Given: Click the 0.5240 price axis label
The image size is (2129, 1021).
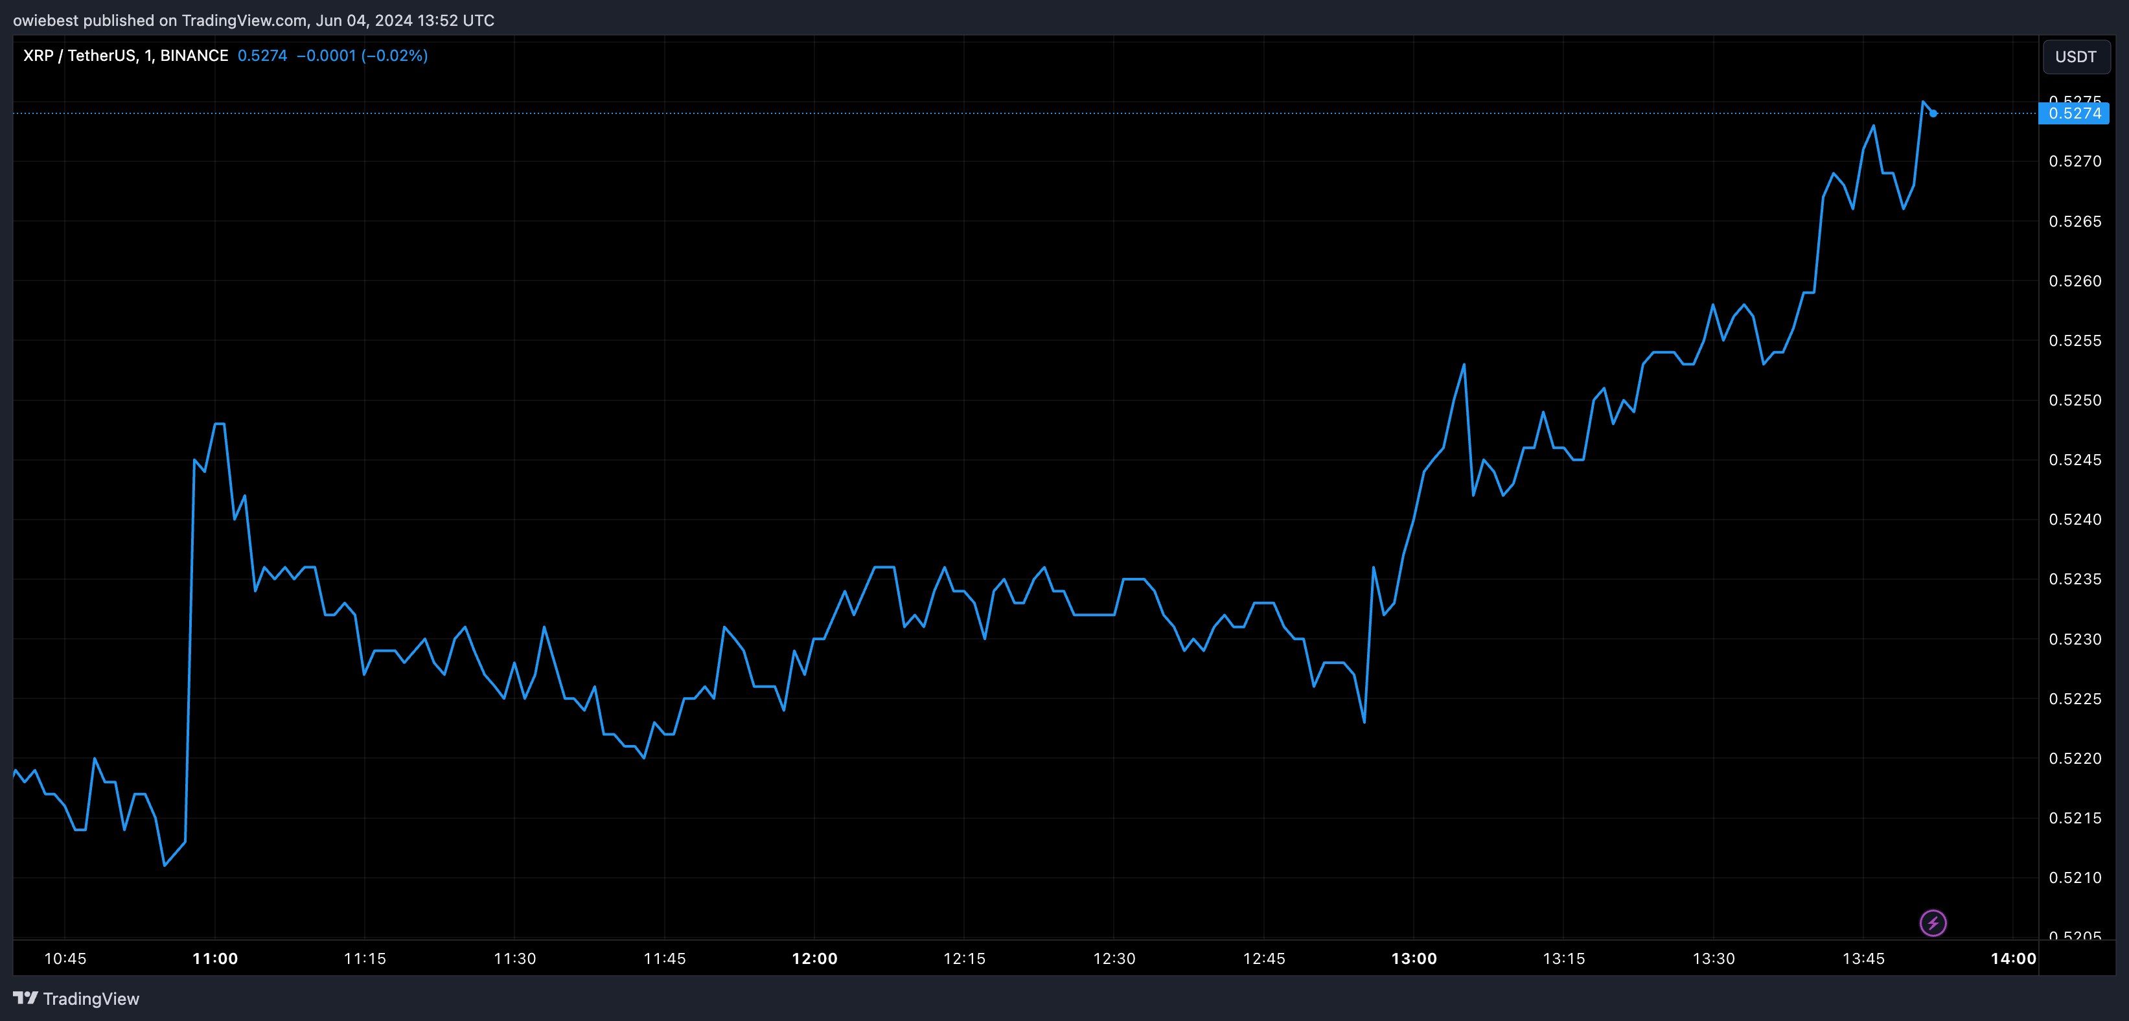Looking at the screenshot, I should [2075, 519].
